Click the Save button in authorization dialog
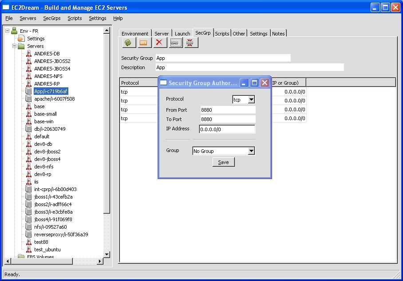Viewport: 403px width, 281px height. click(x=223, y=162)
